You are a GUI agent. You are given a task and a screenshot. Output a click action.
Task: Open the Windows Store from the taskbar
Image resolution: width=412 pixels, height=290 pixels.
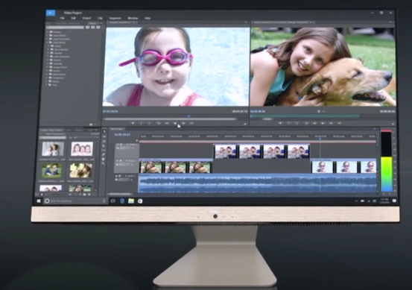click(140, 201)
